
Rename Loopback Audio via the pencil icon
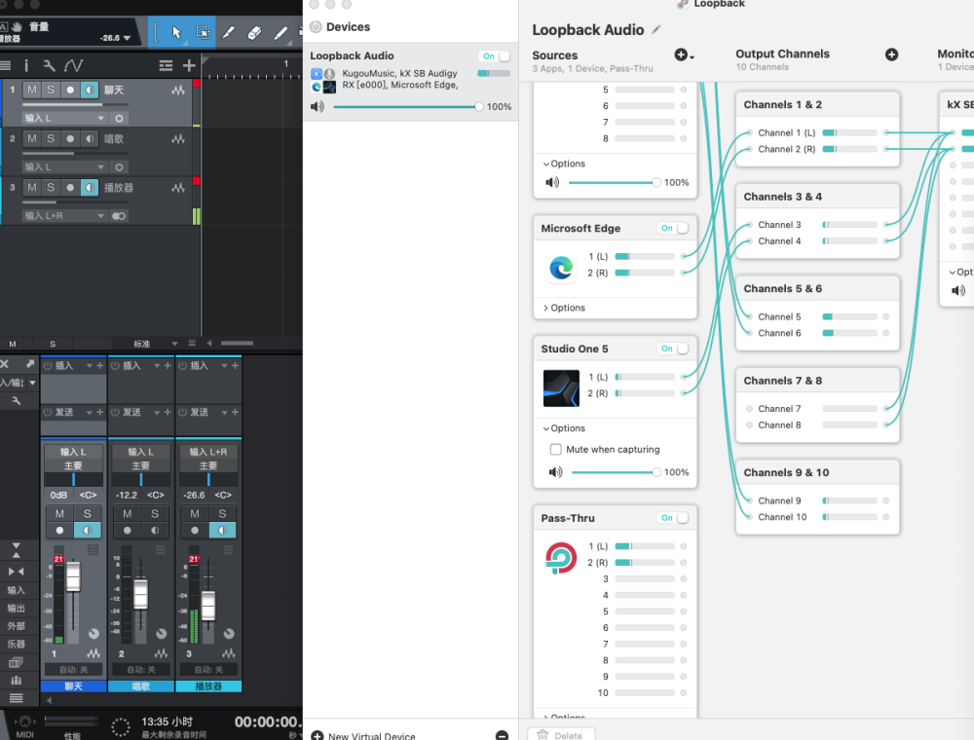click(656, 29)
